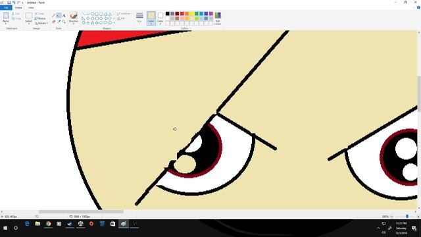The height and width of the screenshot is (237, 421).
Task: Click the Paste button
Action: (6, 16)
